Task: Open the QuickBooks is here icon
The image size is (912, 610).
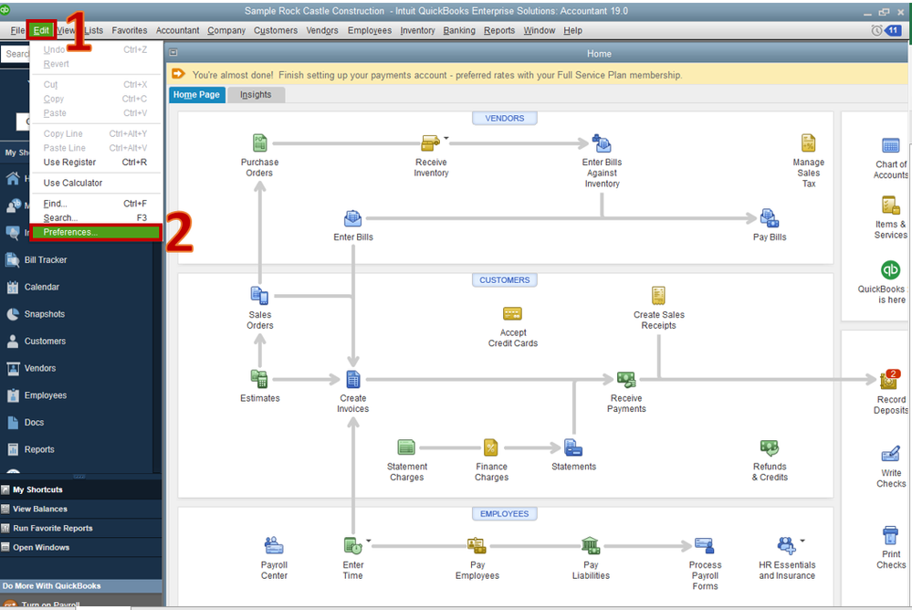Action: pyautogui.click(x=890, y=269)
